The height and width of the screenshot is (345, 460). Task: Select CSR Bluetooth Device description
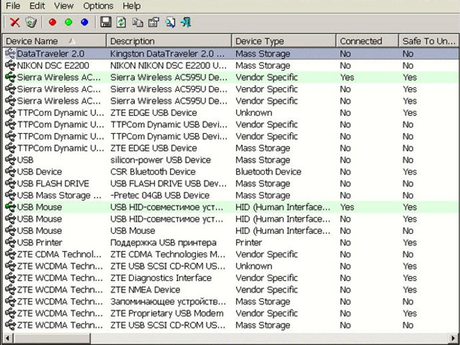click(153, 172)
